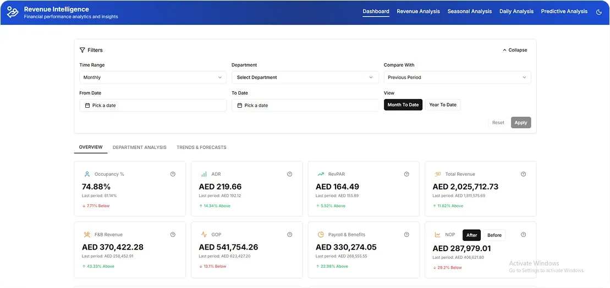Open help info on GOP card
Image resolution: width=610 pixels, height=288 pixels.
(289, 235)
